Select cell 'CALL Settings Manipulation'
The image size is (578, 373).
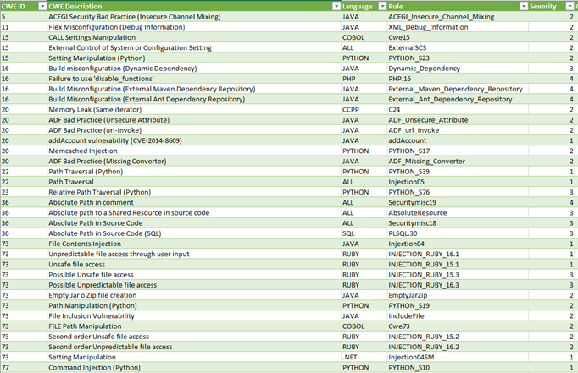[194, 37]
